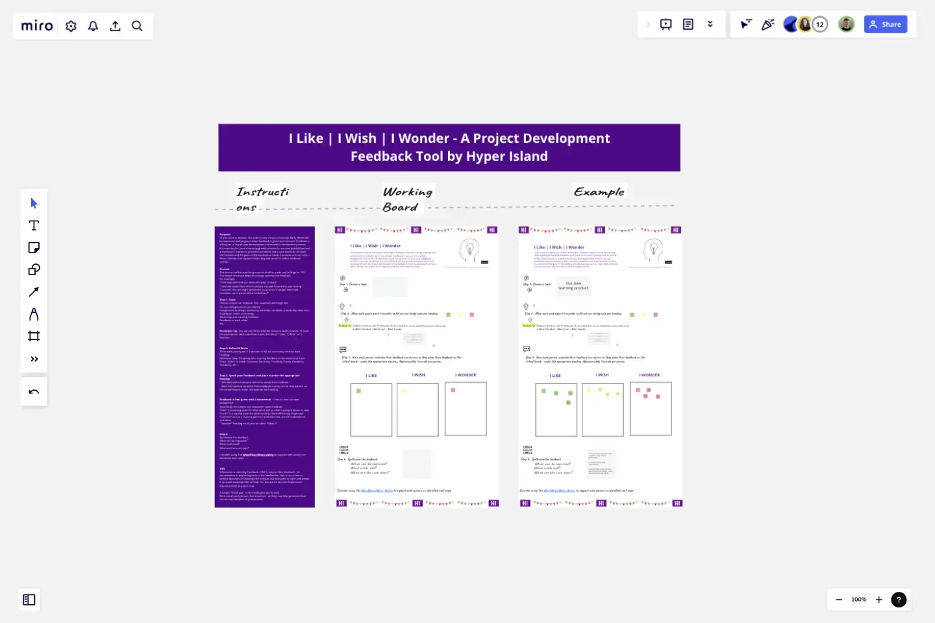The image size is (935, 623).
Task: Select the Pen tool
Action: pos(34,314)
